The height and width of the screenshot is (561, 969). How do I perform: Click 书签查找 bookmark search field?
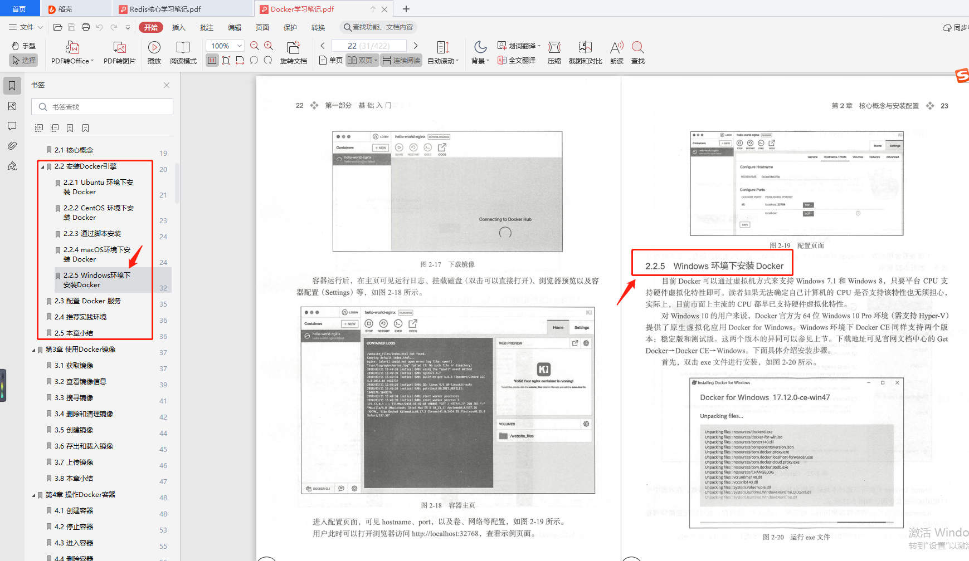[x=103, y=107]
